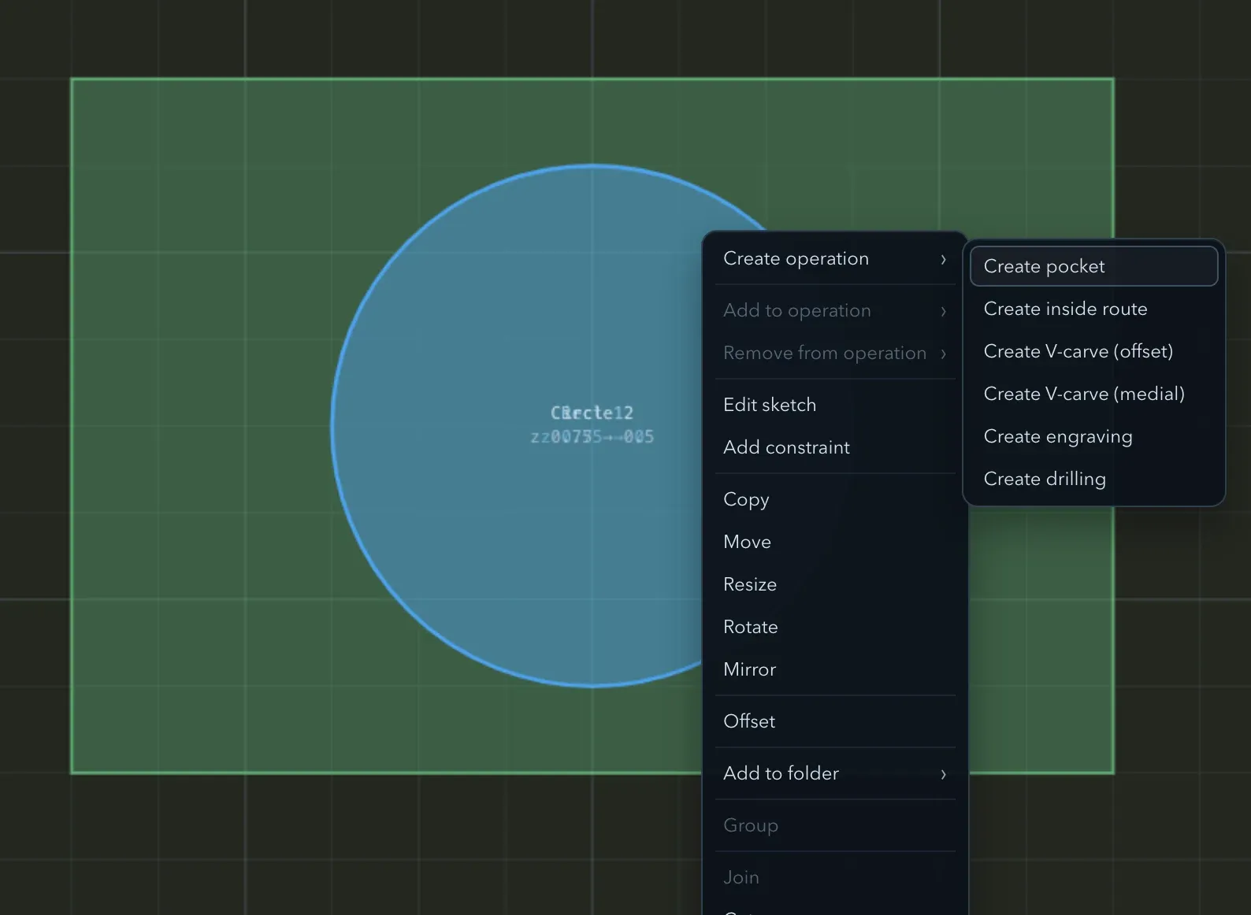Pick Create V-carve (medial)
This screenshot has width=1251, height=915.
click(x=1093, y=394)
